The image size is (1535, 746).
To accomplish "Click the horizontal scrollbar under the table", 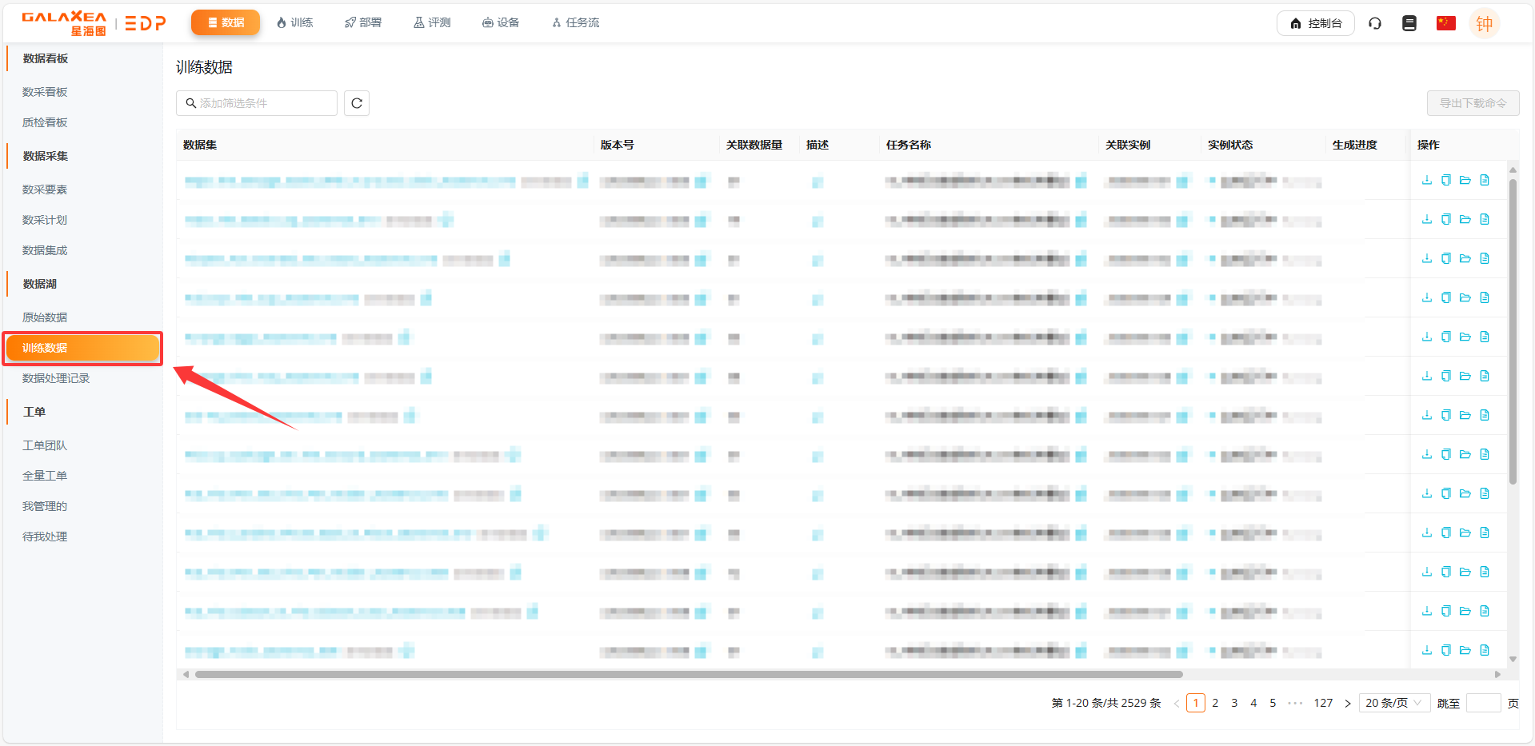I will (688, 674).
